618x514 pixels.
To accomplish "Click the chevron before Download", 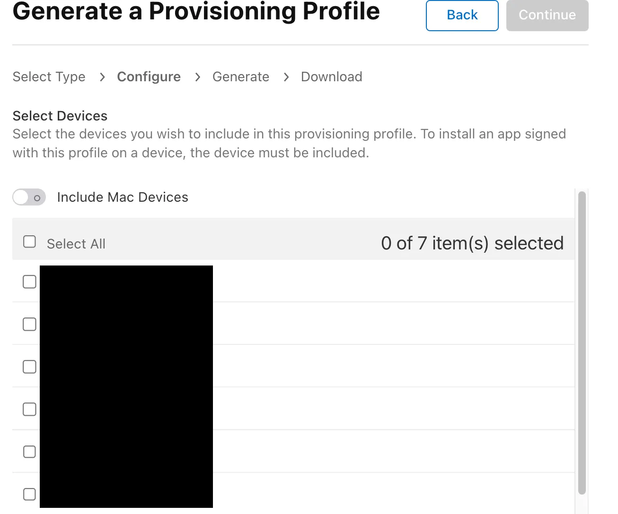I will 286,77.
